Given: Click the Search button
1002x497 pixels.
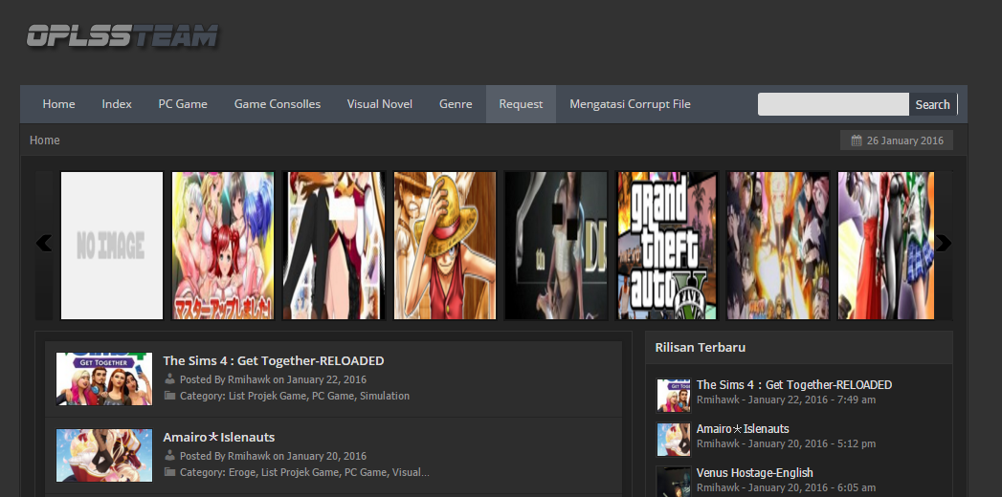Looking at the screenshot, I should [932, 104].
